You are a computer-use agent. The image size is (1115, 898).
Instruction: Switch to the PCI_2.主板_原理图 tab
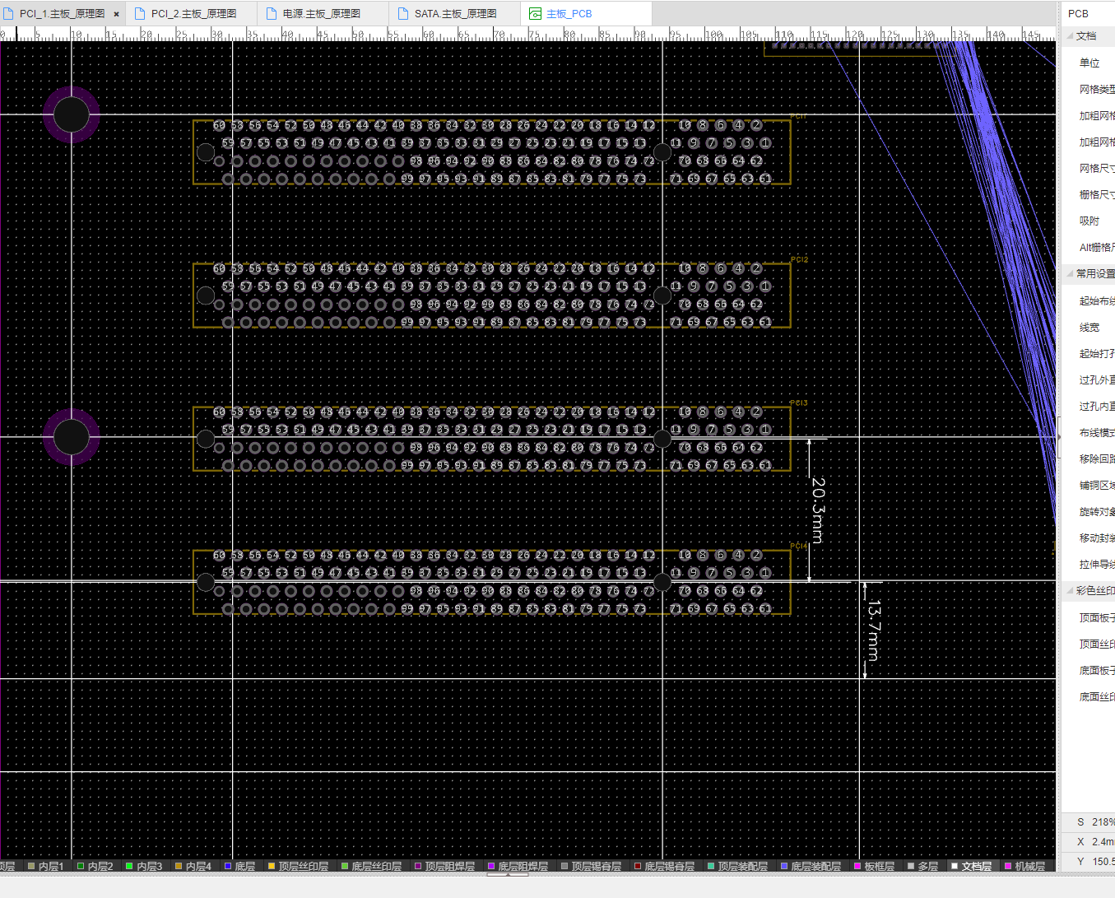[193, 14]
